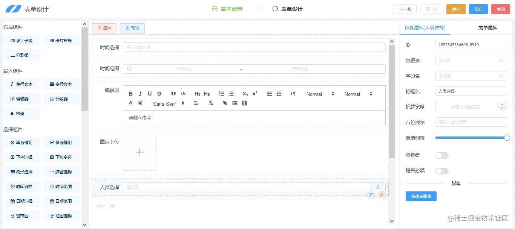Switch to 组件属性(人员选择) tab

tap(425, 28)
